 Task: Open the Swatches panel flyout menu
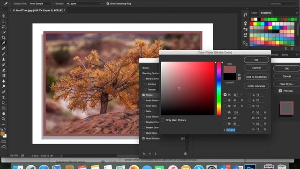point(297,13)
